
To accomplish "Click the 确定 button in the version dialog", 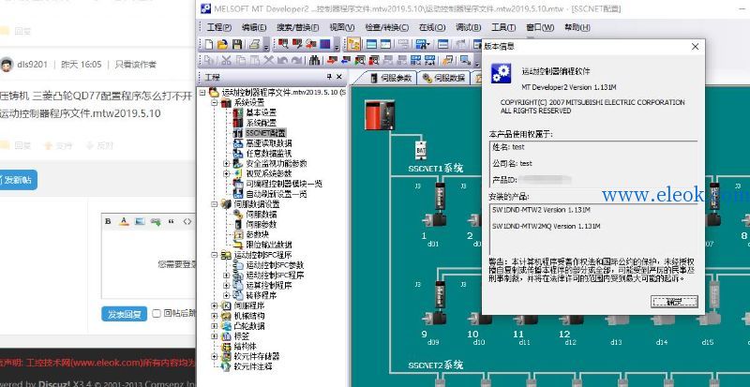I will pos(674,302).
